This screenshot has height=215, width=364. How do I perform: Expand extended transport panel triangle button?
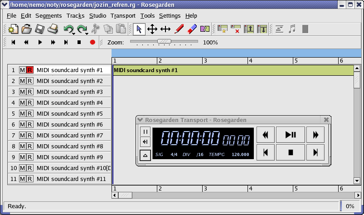[146, 155]
